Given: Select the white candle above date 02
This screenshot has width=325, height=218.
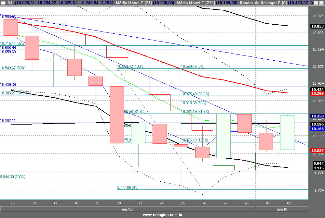Looking at the screenshot, I should [287, 133].
